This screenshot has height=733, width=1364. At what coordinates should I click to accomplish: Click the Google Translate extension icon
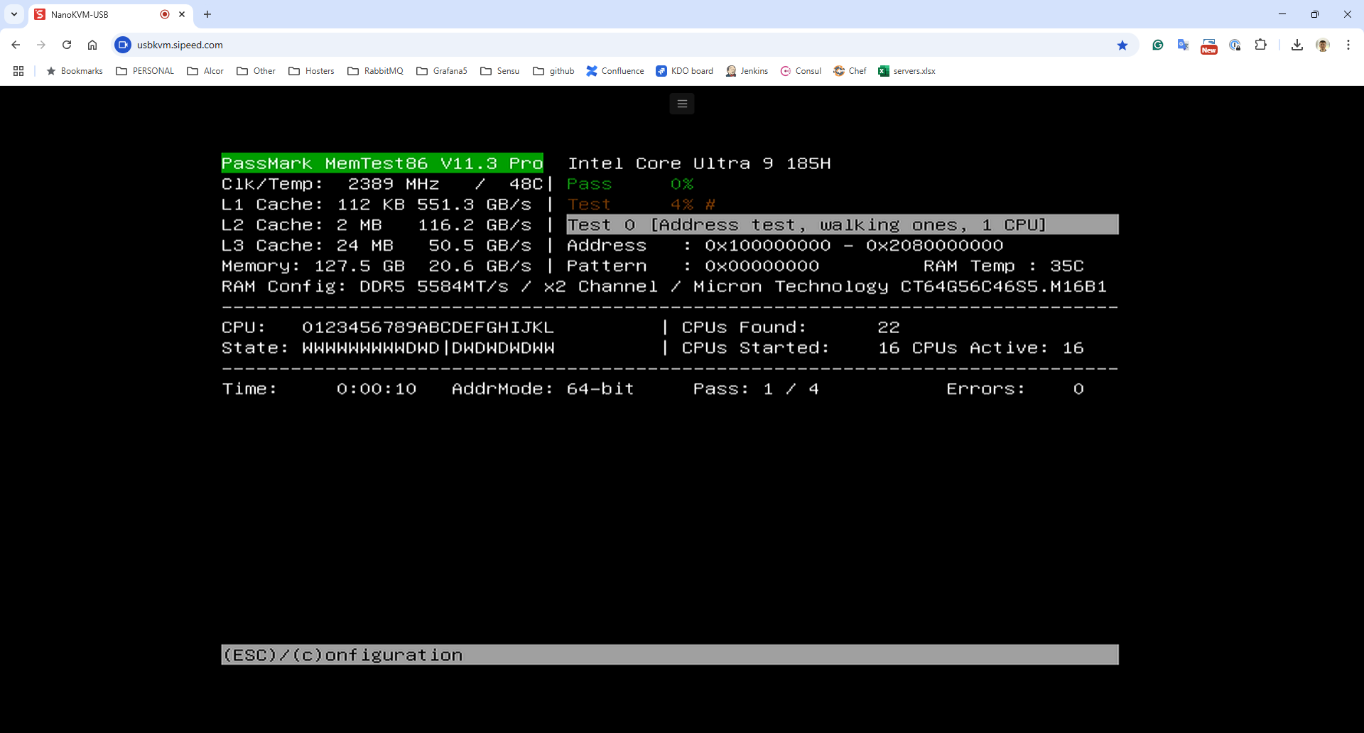coord(1183,45)
